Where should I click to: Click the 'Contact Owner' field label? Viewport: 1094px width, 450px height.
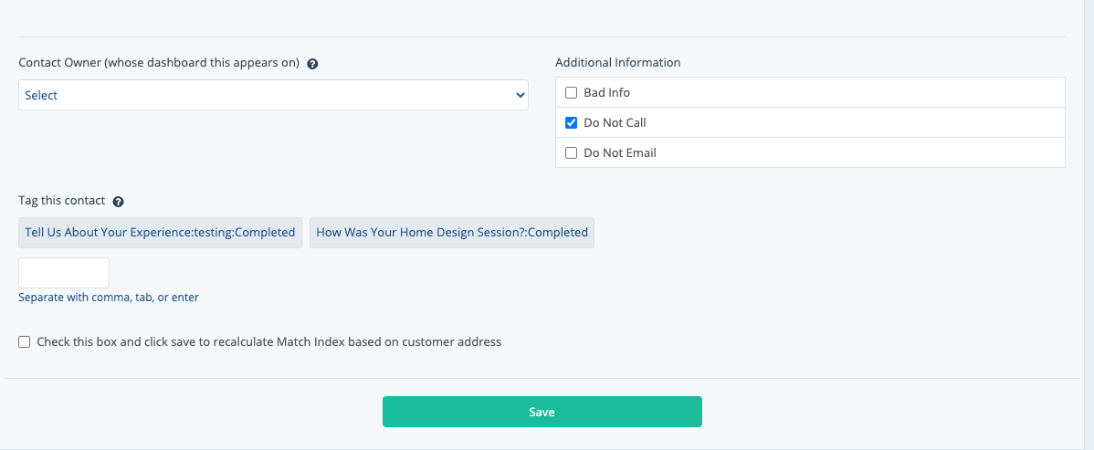coord(159,63)
